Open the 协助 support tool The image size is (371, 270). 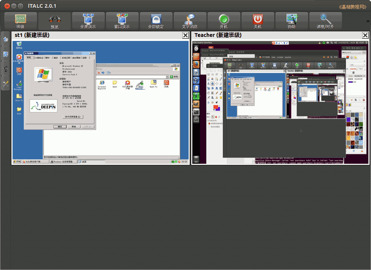(x=291, y=21)
